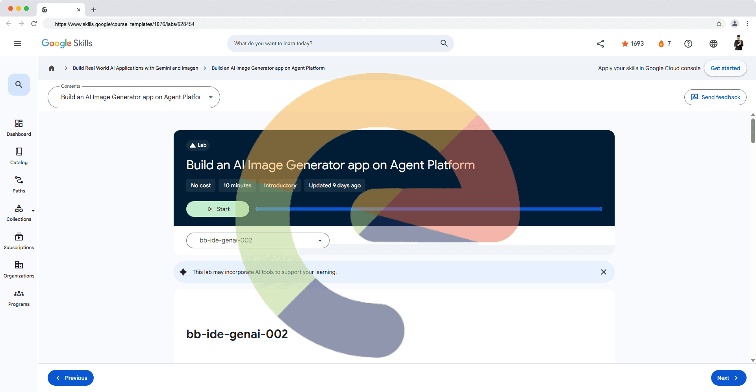Go to the Next page
Image resolution: width=756 pixels, height=392 pixels.
[729, 378]
